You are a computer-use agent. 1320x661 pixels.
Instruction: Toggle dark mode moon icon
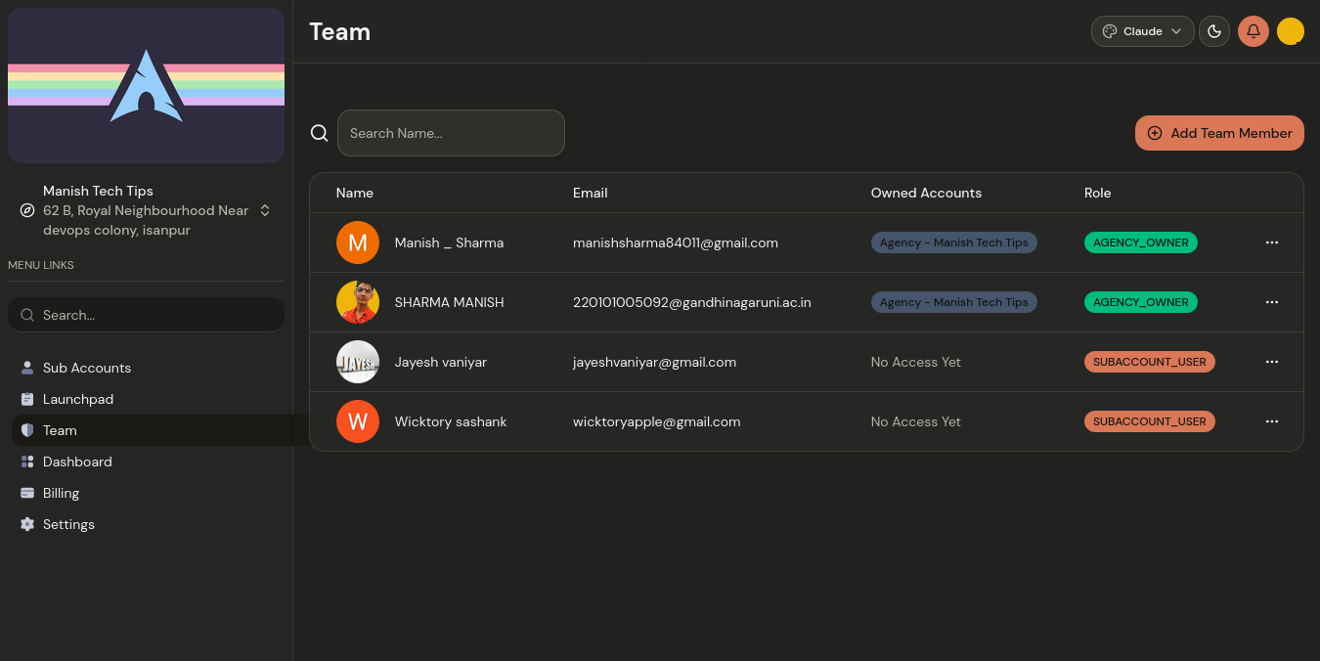1214,31
